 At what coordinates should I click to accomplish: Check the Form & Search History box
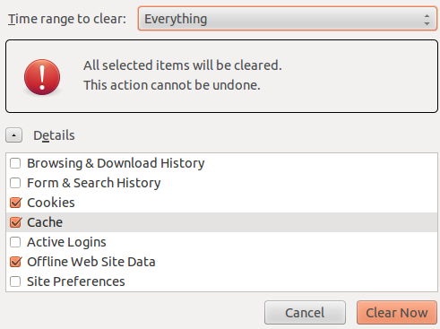(x=15, y=183)
